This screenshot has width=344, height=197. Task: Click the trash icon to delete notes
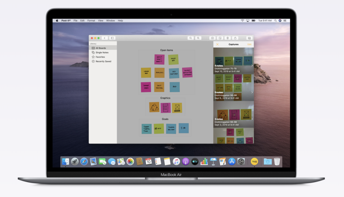(228, 38)
